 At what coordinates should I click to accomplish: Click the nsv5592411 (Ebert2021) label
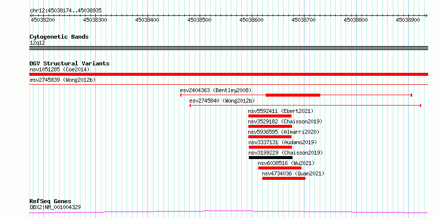281,111
